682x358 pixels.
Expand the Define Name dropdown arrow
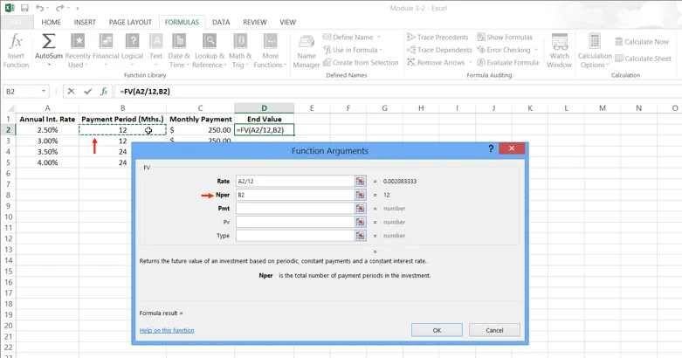[x=379, y=38]
